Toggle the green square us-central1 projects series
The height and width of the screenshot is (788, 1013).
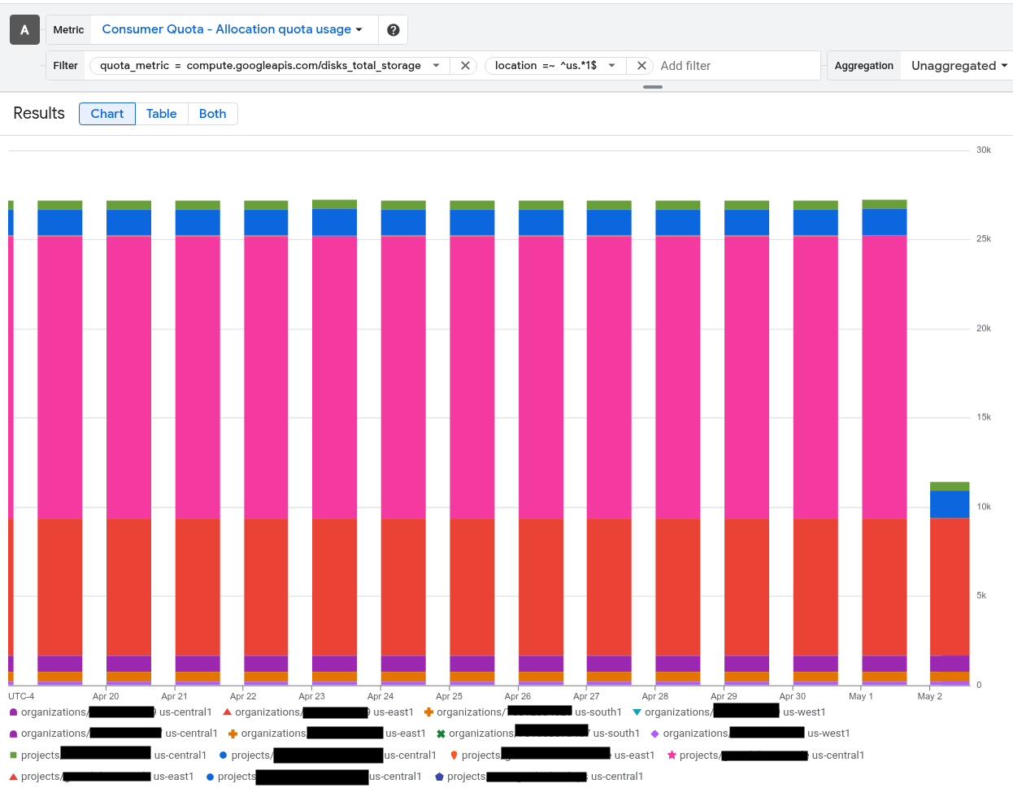[x=13, y=755]
